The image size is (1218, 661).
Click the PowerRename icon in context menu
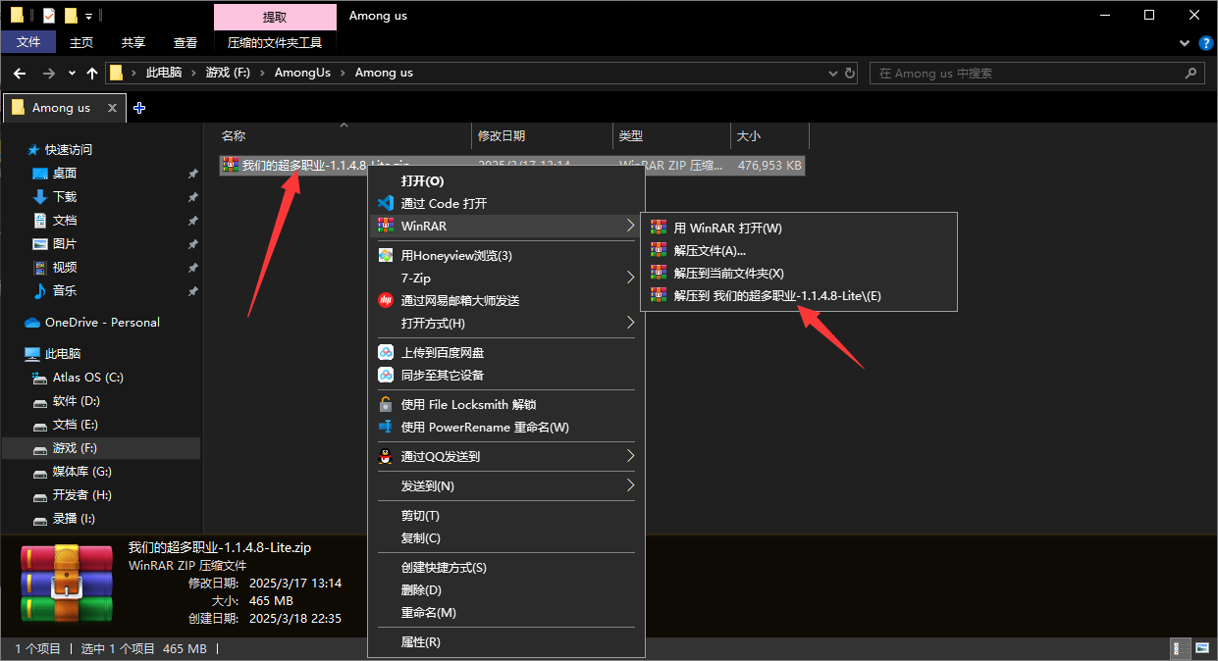coord(385,427)
